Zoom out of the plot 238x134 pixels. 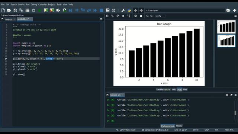click(147, 16)
